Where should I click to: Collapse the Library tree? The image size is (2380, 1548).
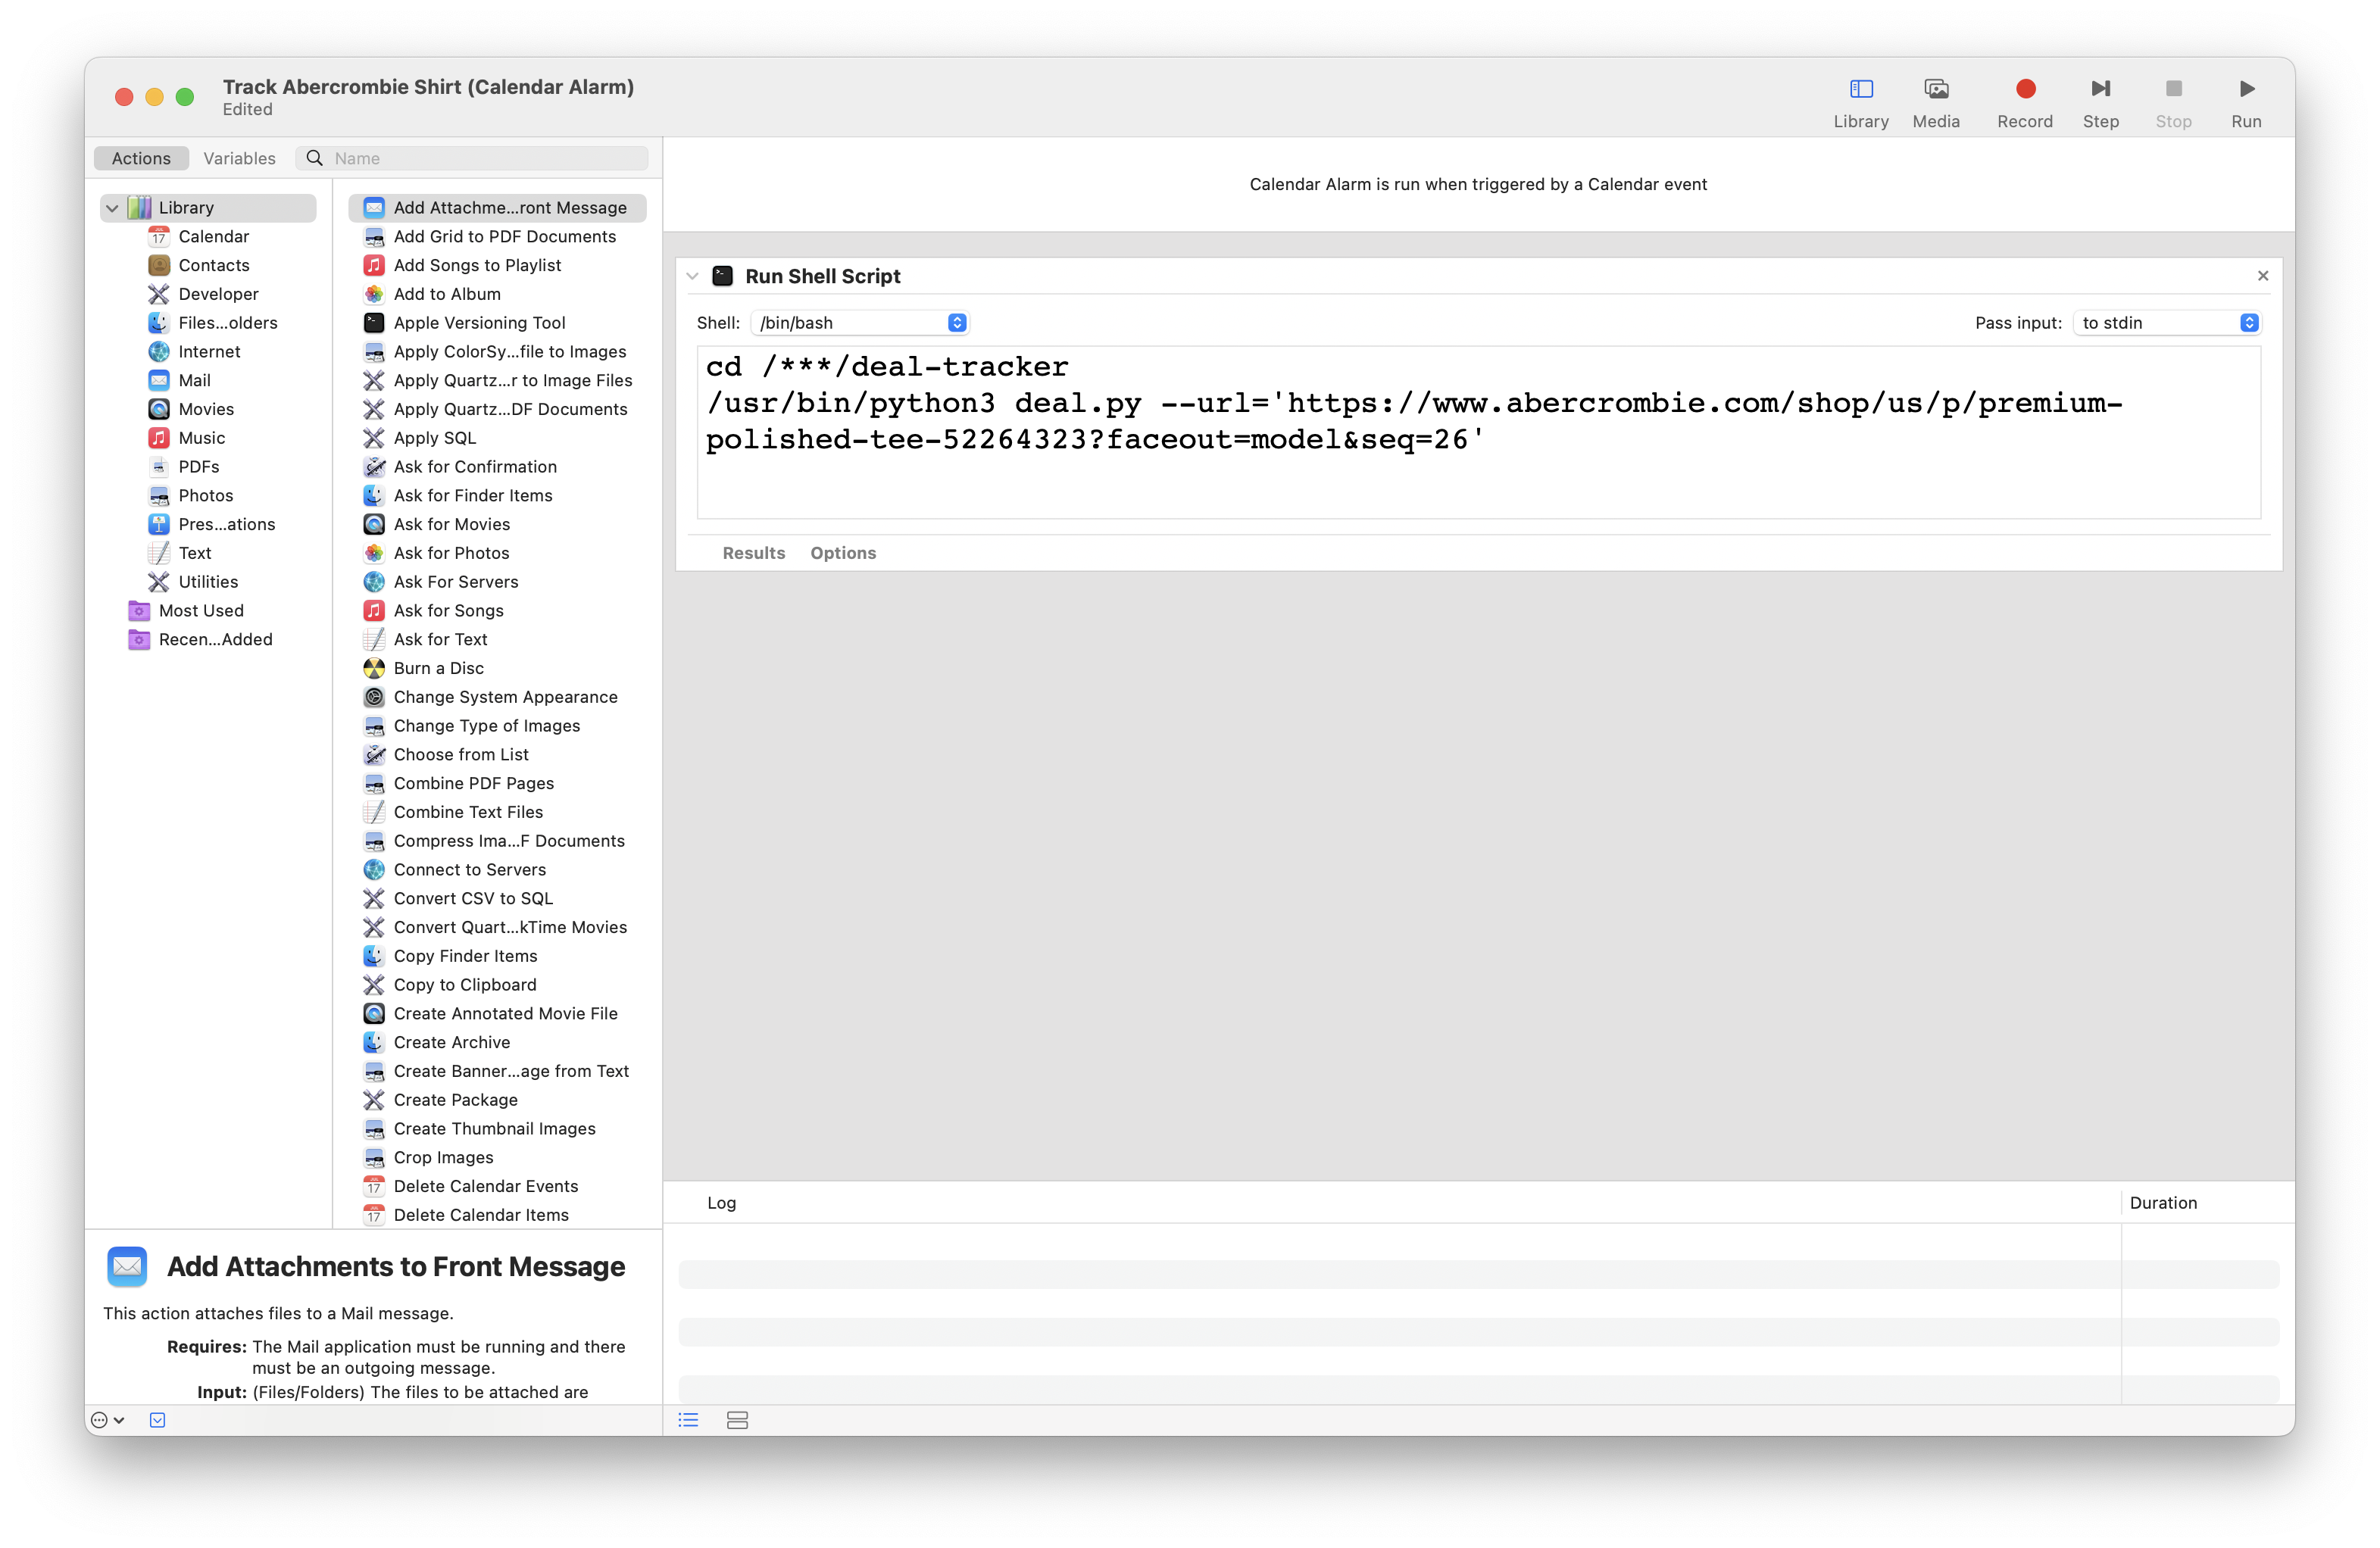112,208
